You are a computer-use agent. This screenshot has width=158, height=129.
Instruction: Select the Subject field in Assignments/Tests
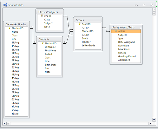(x=123, y=35)
